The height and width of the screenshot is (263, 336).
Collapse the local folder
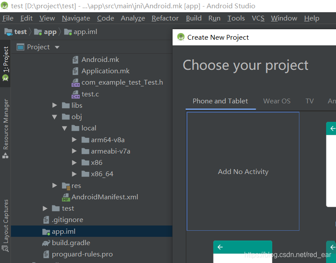[64, 128]
